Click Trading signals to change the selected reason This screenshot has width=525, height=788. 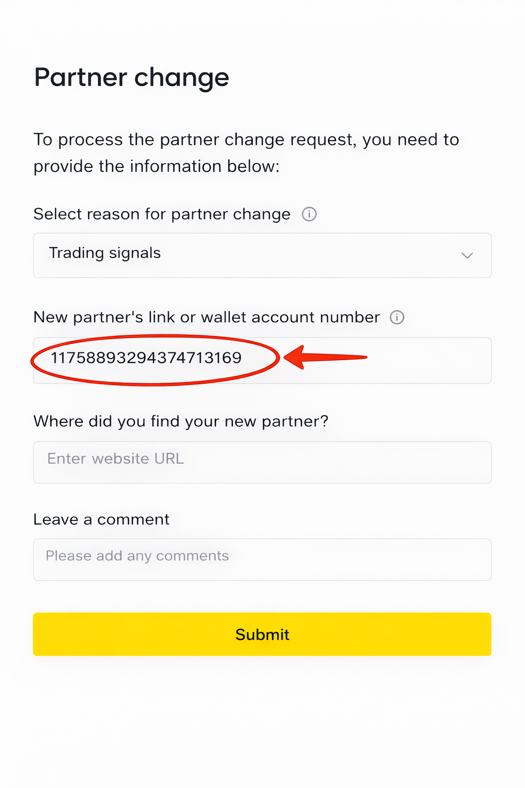click(105, 253)
